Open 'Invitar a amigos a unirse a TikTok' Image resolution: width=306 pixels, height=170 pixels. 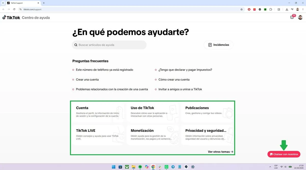[180, 89]
